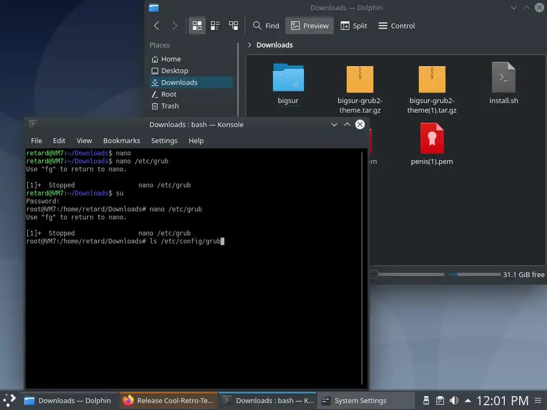This screenshot has width=547, height=410.
Task: Click Firefox icon in taskbar
Action: 128,400
